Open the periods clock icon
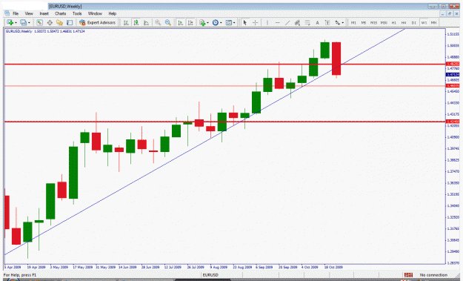 216,22
